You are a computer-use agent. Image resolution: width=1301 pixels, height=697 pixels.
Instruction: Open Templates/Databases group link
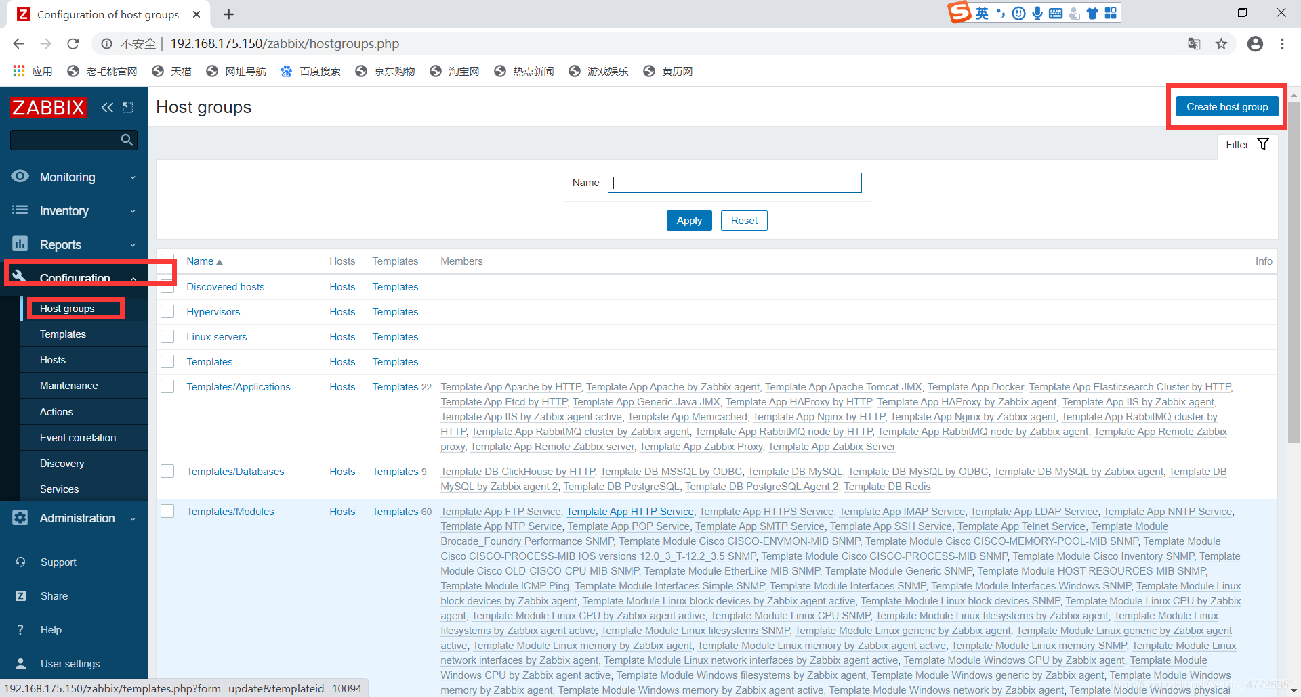click(x=235, y=472)
